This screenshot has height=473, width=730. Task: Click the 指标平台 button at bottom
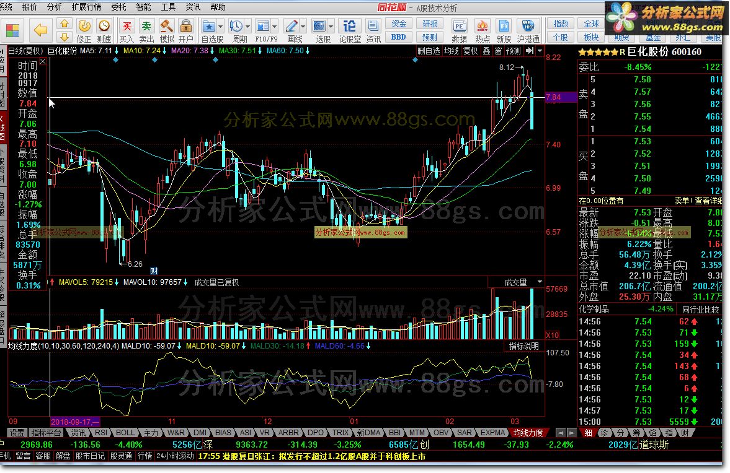pos(46,433)
